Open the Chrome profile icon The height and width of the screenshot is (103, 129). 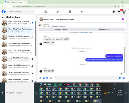coord(123,6)
